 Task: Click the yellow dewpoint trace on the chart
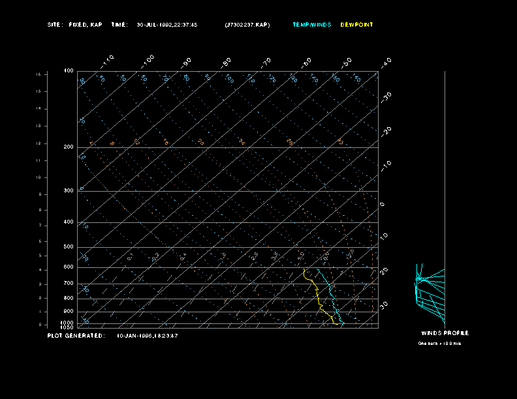pyautogui.click(x=318, y=297)
